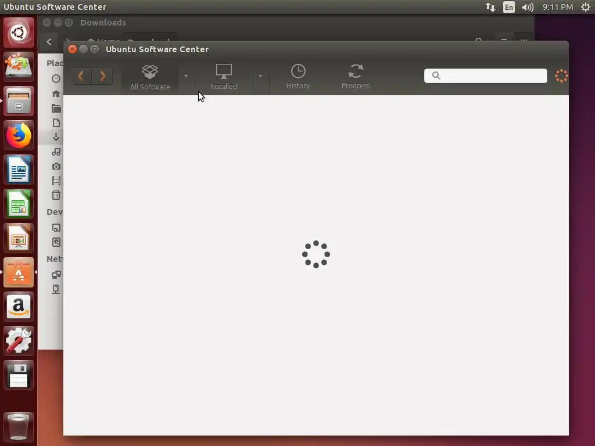Open the Files manager from the dock

tap(19, 101)
